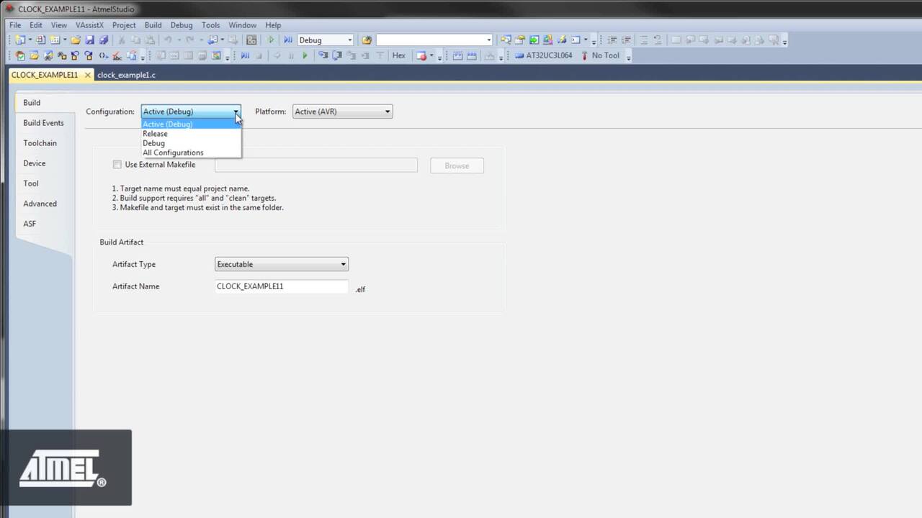Start debugging with the green arrow icon
The image size is (922, 518).
pos(271,40)
